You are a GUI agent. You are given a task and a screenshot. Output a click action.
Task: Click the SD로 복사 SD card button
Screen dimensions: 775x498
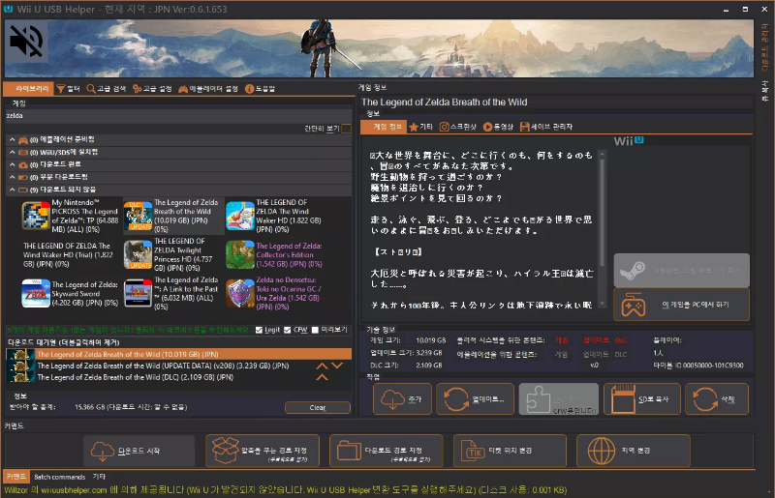tap(642, 399)
